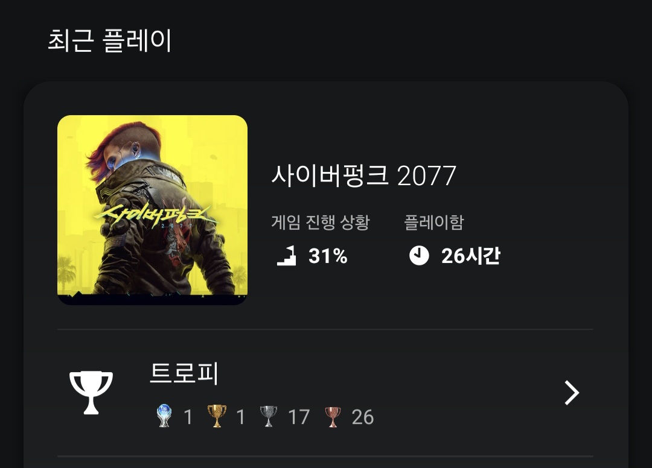Select the silver trophy icon
Screen dimensions: 652x468
click(x=269, y=416)
